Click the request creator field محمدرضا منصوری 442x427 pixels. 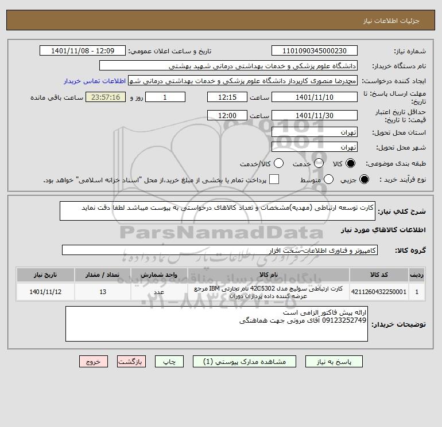pyautogui.click(x=243, y=81)
